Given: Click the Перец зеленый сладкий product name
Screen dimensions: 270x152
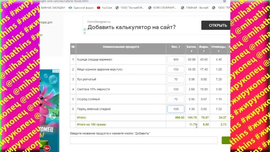Looking at the screenshot, I should [x=94, y=109].
